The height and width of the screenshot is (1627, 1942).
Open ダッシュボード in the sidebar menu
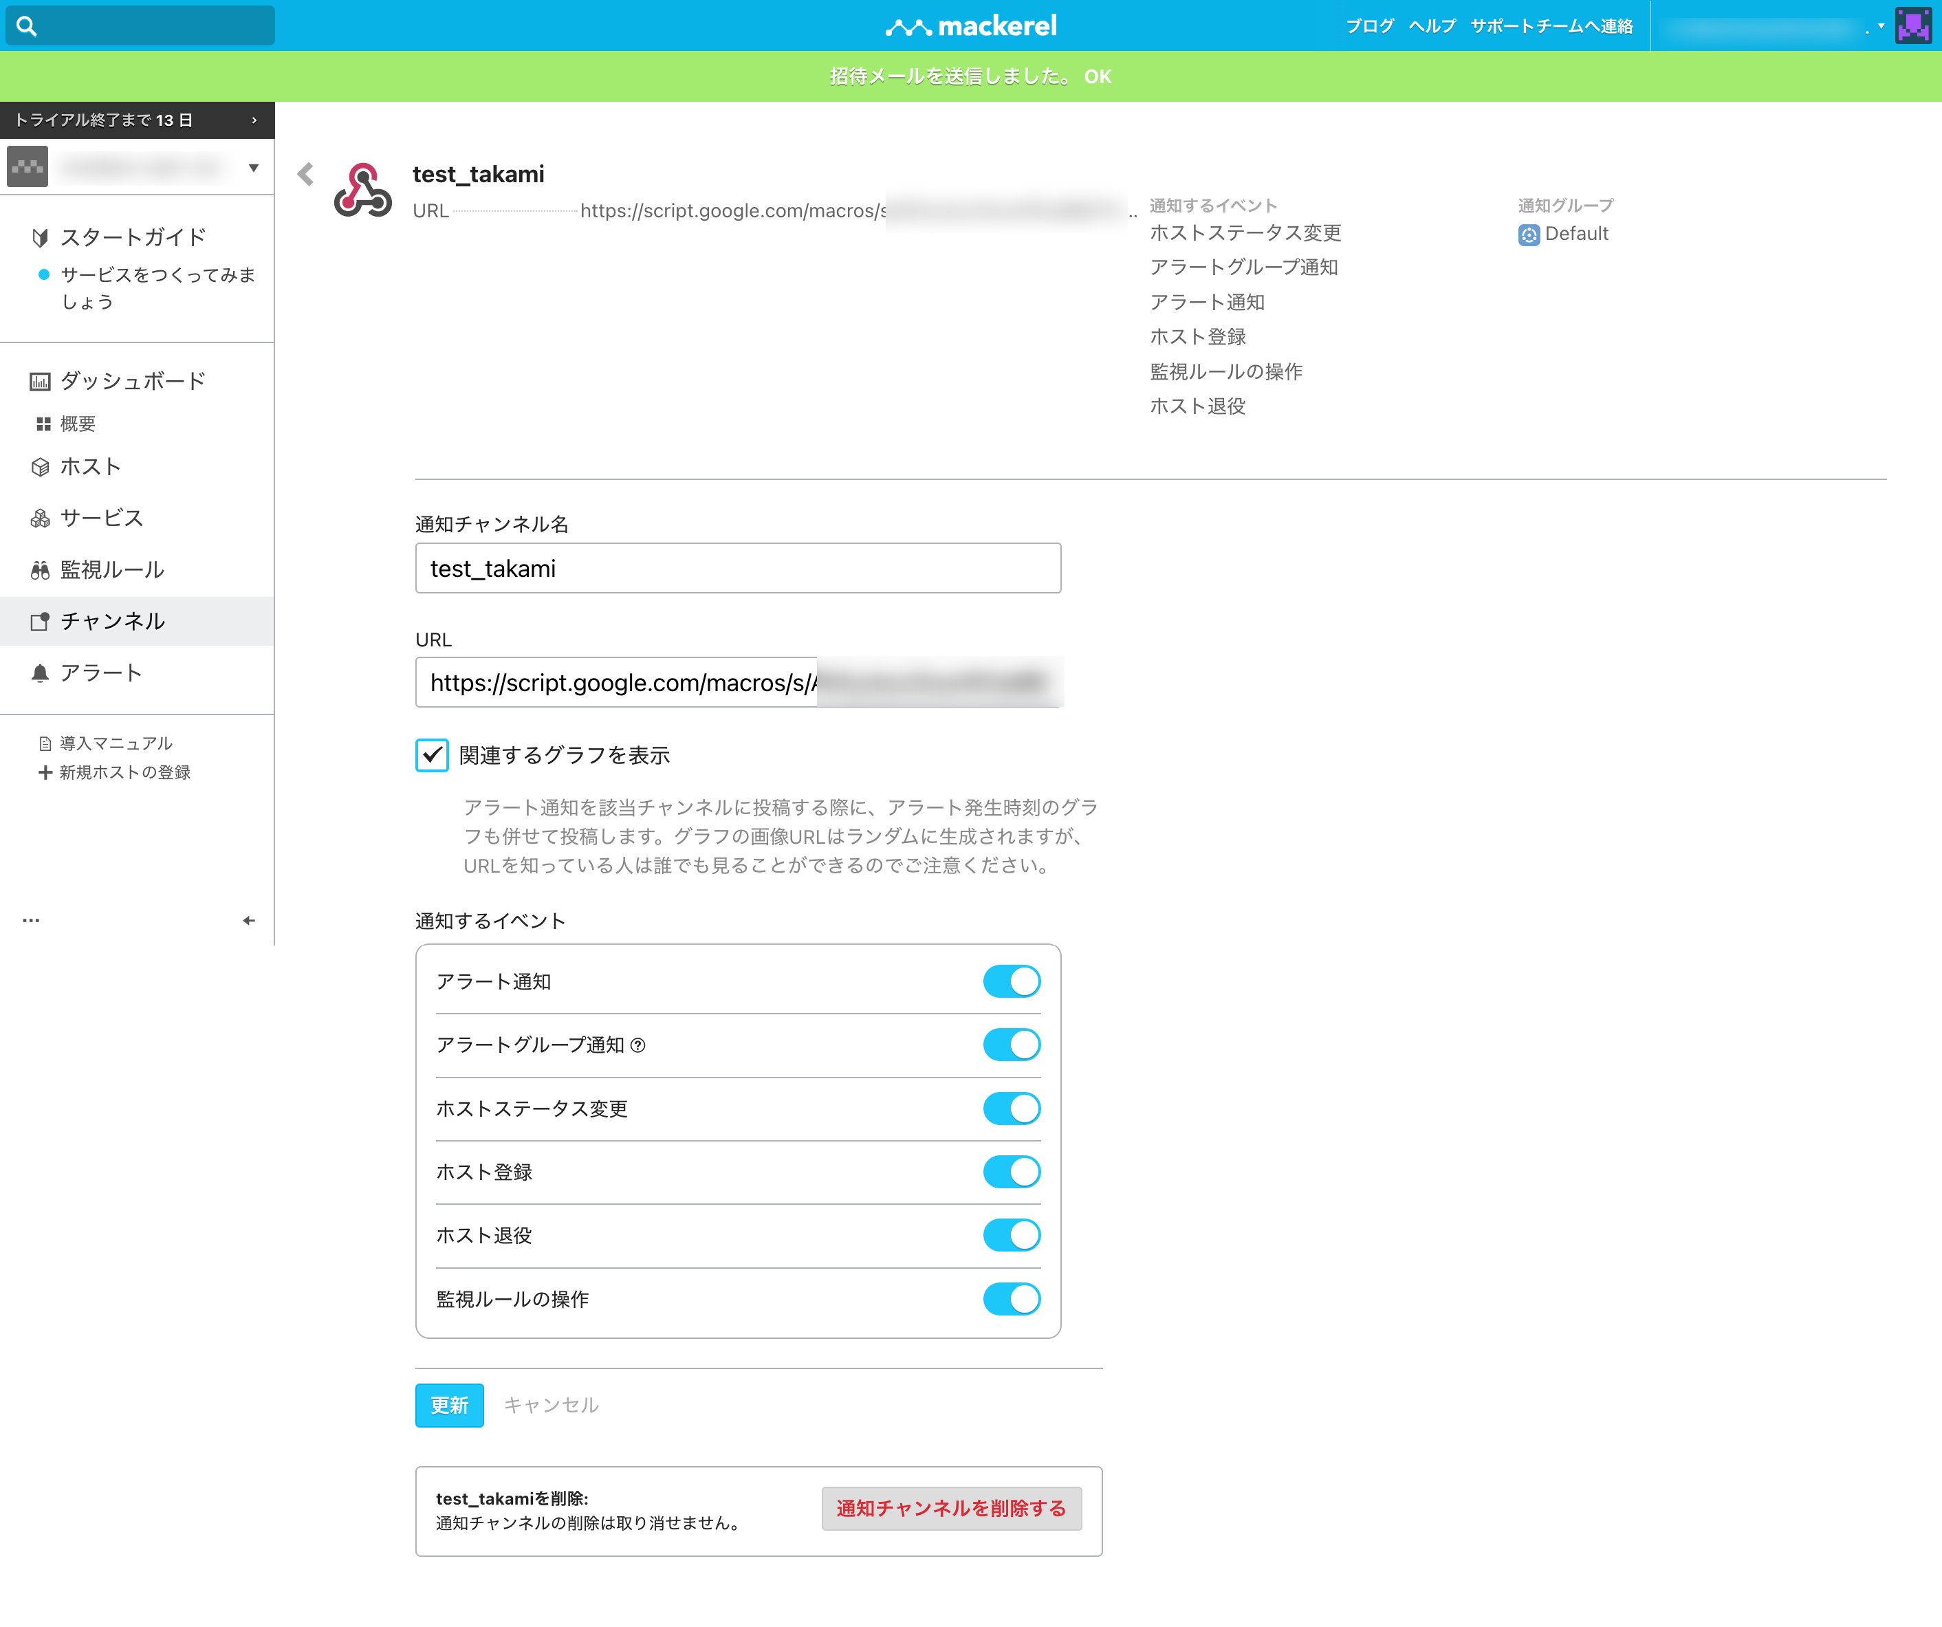point(132,381)
